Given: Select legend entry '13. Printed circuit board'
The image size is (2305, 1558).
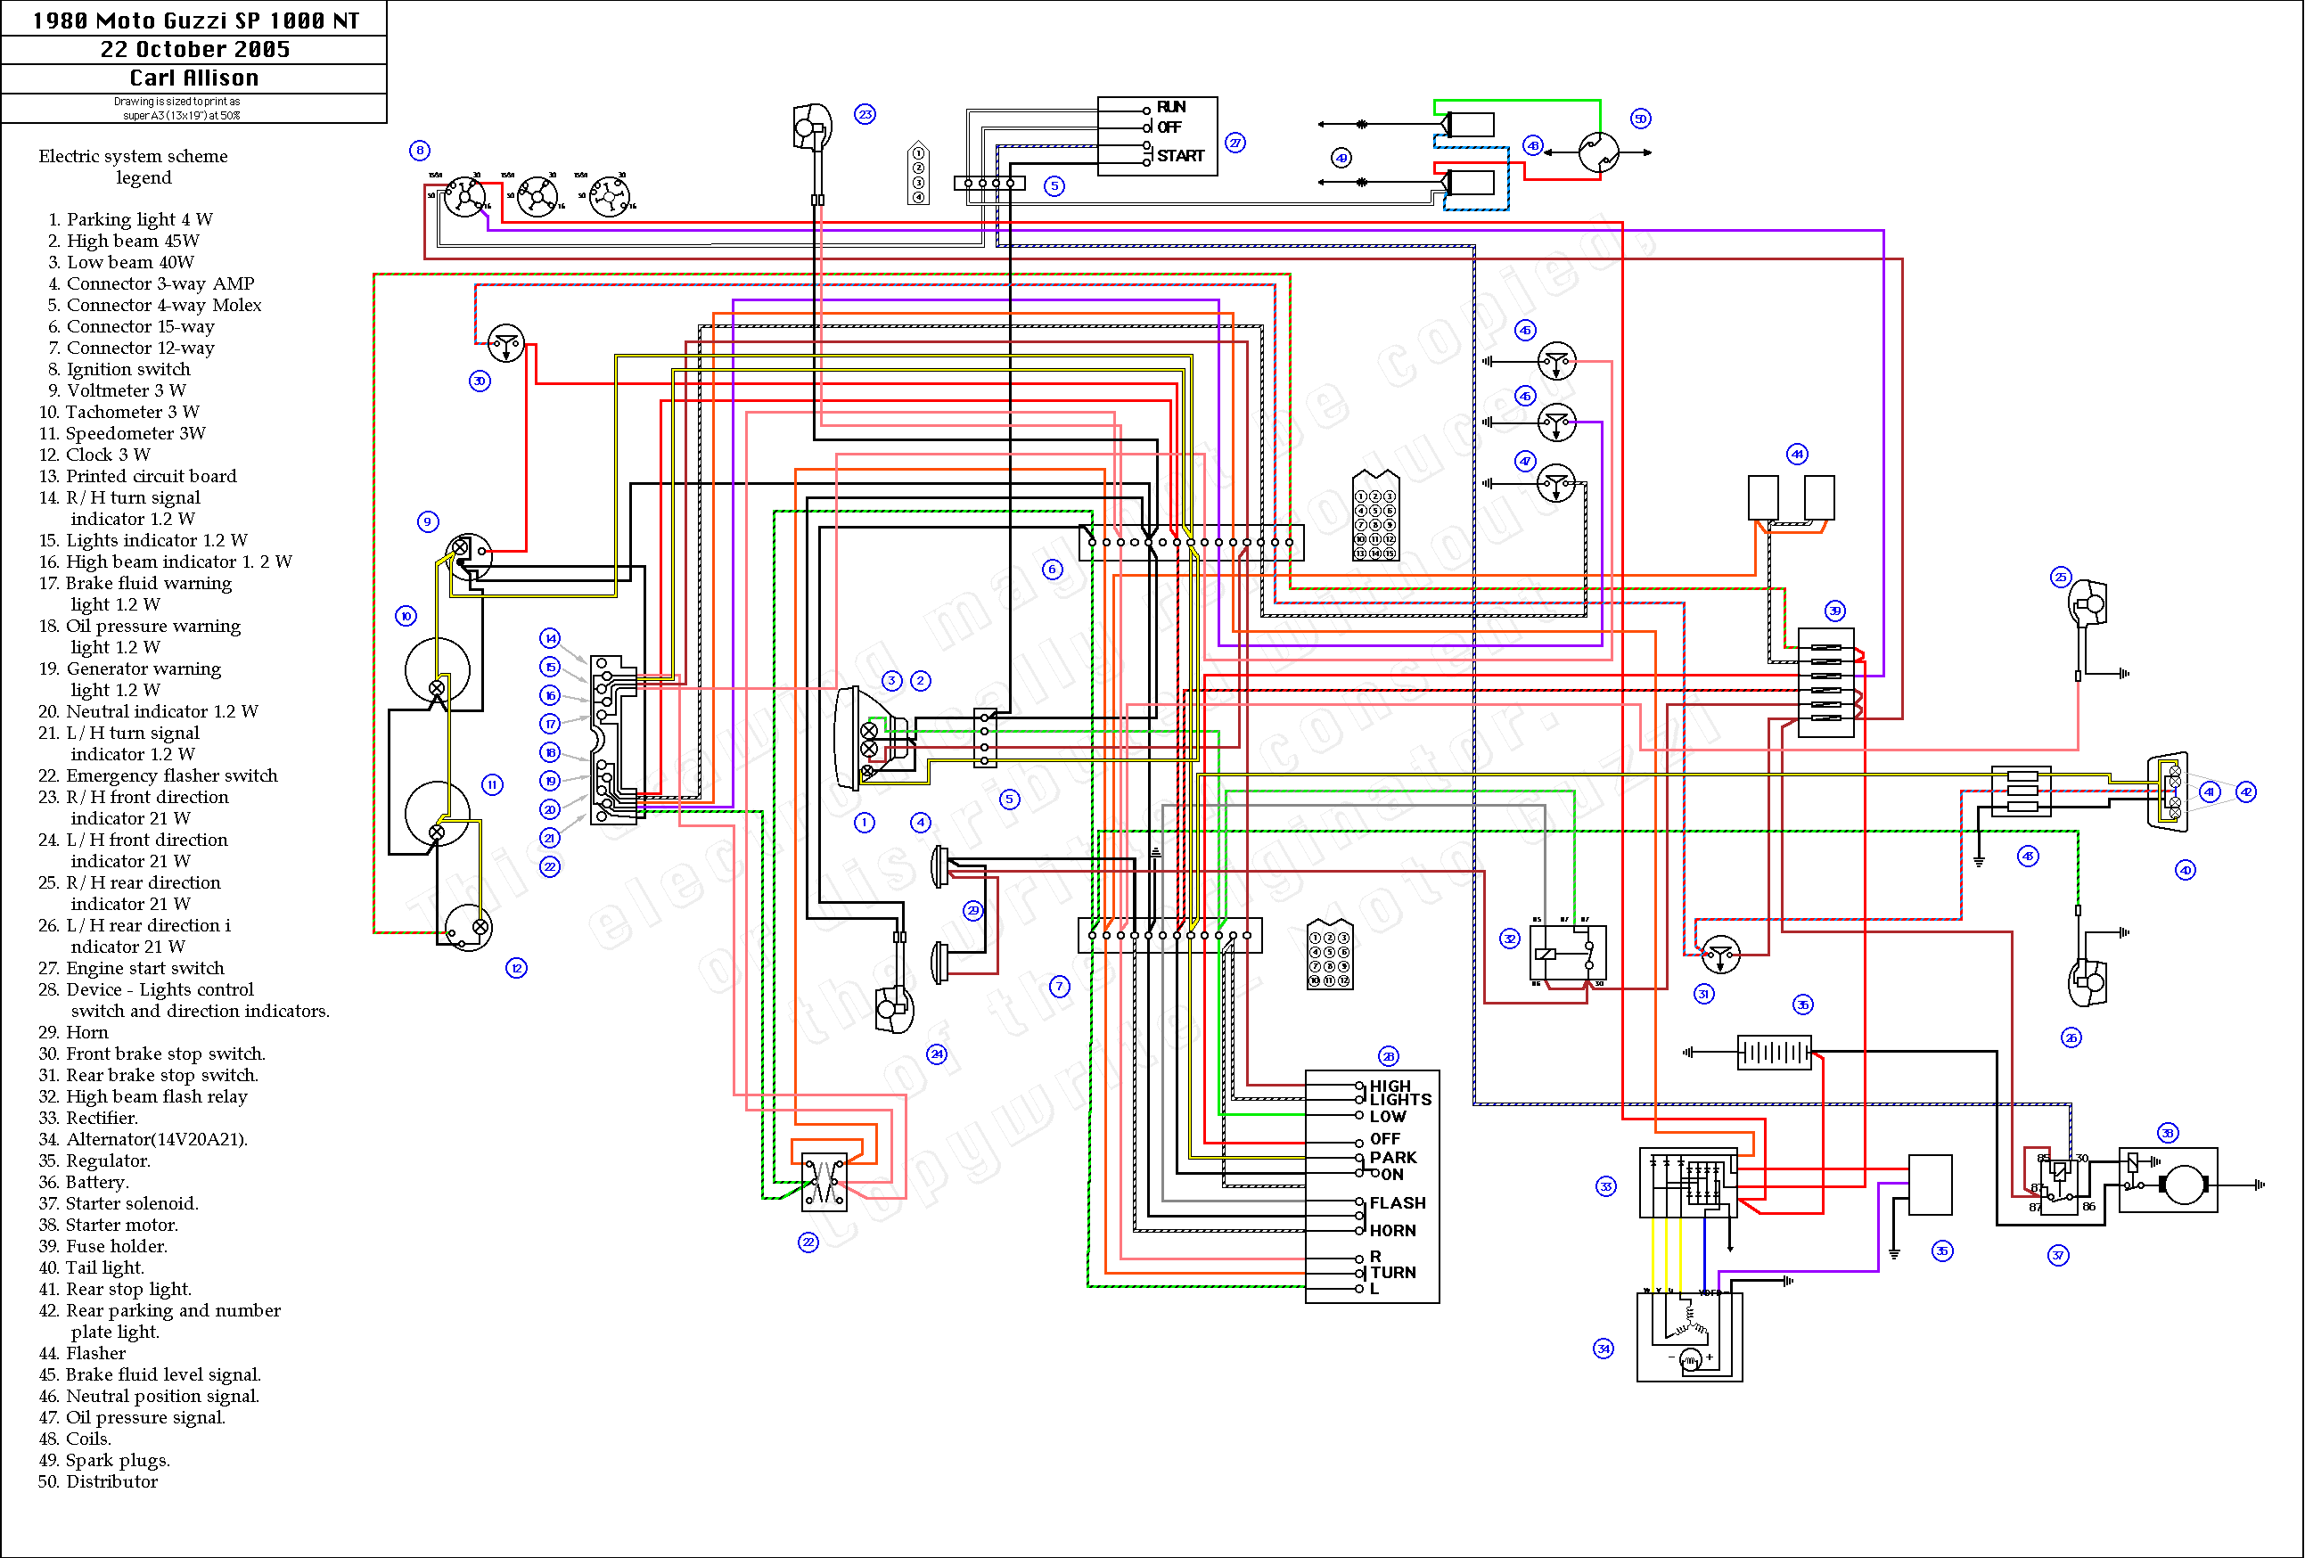Looking at the screenshot, I should tap(138, 476).
